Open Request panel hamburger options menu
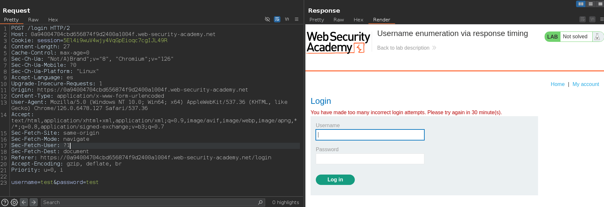 click(297, 19)
